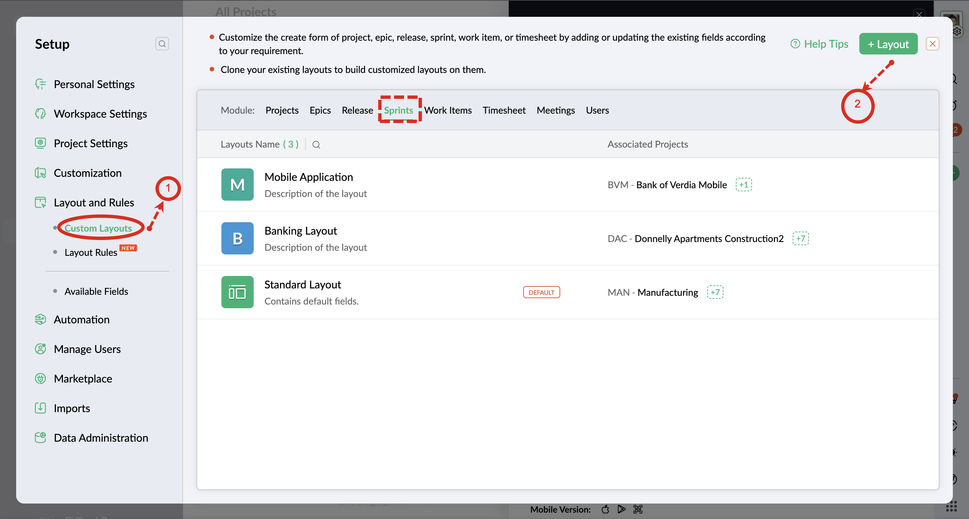969x519 pixels.
Task: Click the + Layout button
Action: coord(888,44)
